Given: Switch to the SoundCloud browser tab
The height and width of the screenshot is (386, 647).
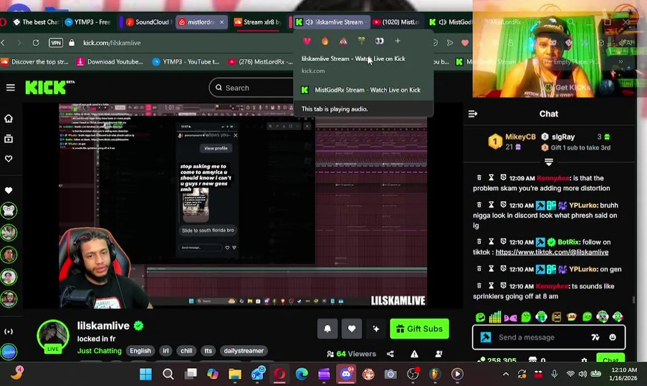Looking at the screenshot, I should (148, 22).
